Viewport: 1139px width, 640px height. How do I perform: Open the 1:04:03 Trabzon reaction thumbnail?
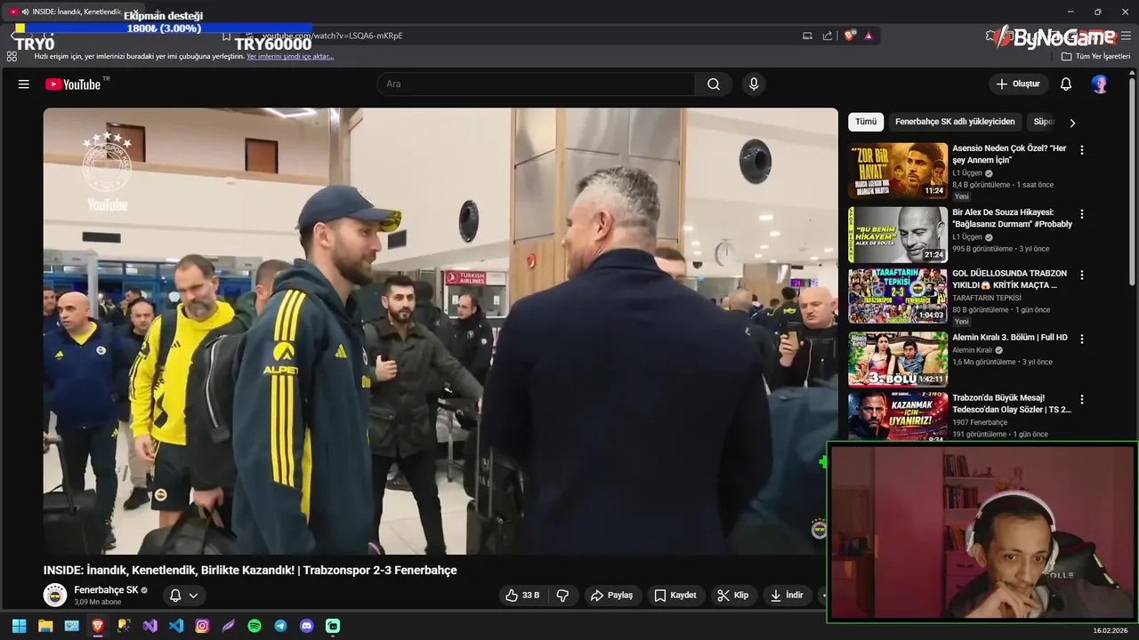pos(898,295)
